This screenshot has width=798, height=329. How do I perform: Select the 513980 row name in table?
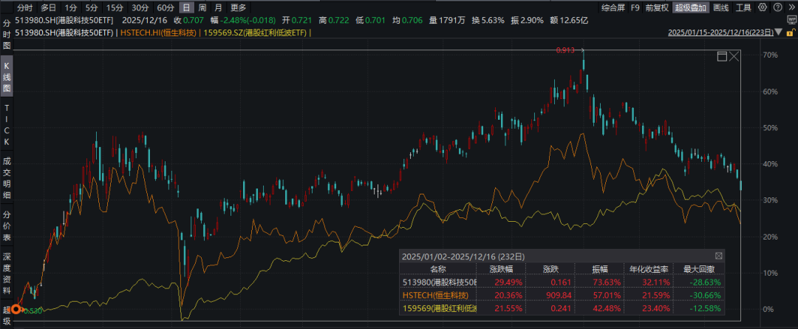coord(437,282)
